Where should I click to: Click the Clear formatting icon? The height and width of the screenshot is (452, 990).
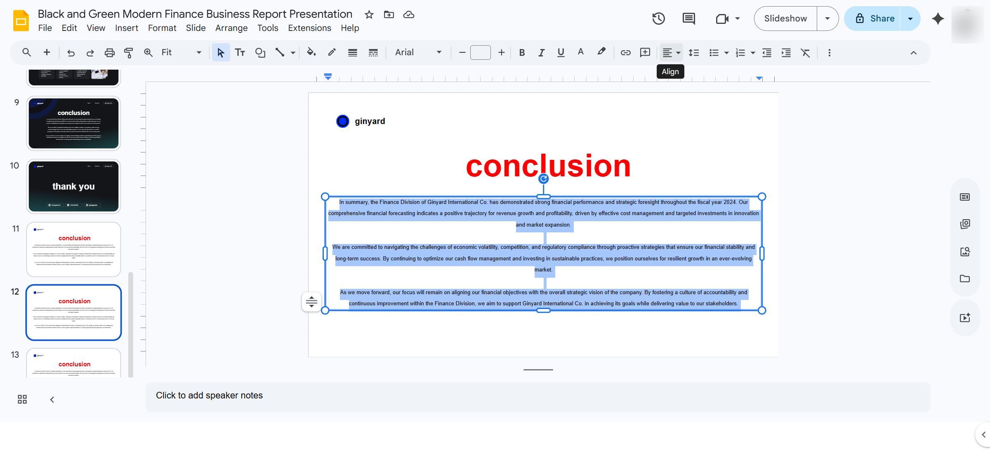point(806,53)
